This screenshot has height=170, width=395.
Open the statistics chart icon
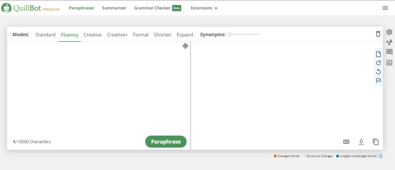click(389, 63)
